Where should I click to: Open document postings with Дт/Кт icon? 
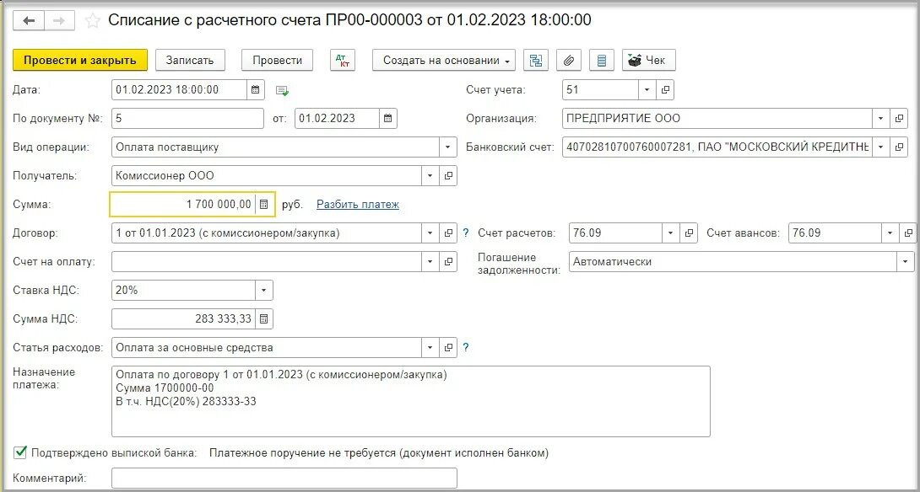pos(342,60)
